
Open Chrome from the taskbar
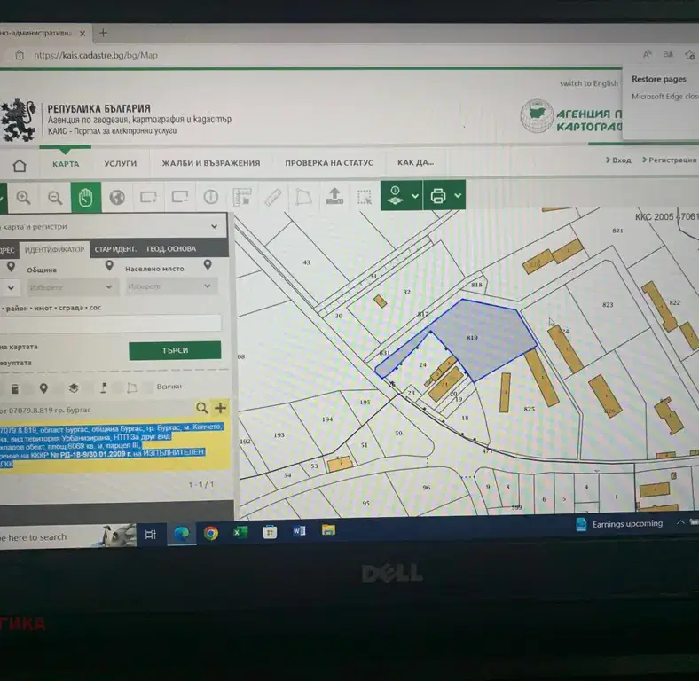[210, 533]
